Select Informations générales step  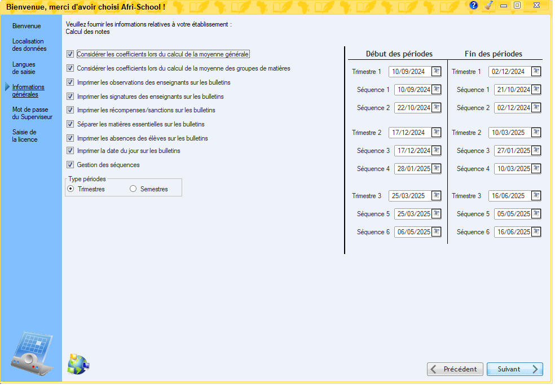28,91
